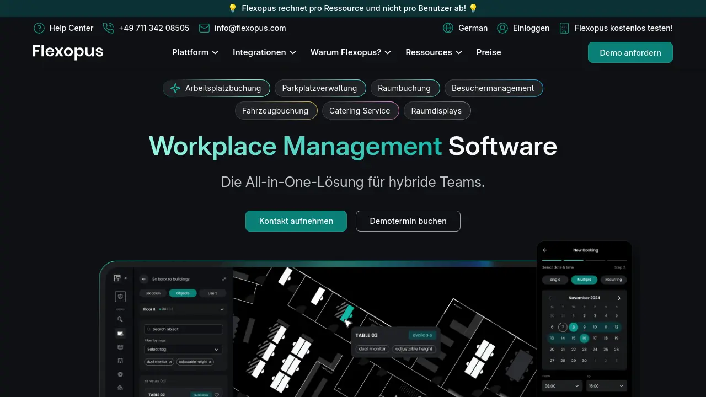Select the Raumbuchung tab
The width and height of the screenshot is (706, 397).
[x=404, y=88]
